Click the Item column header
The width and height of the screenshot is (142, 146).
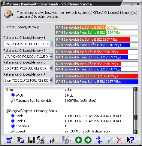pyautogui.click(x=34, y=90)
